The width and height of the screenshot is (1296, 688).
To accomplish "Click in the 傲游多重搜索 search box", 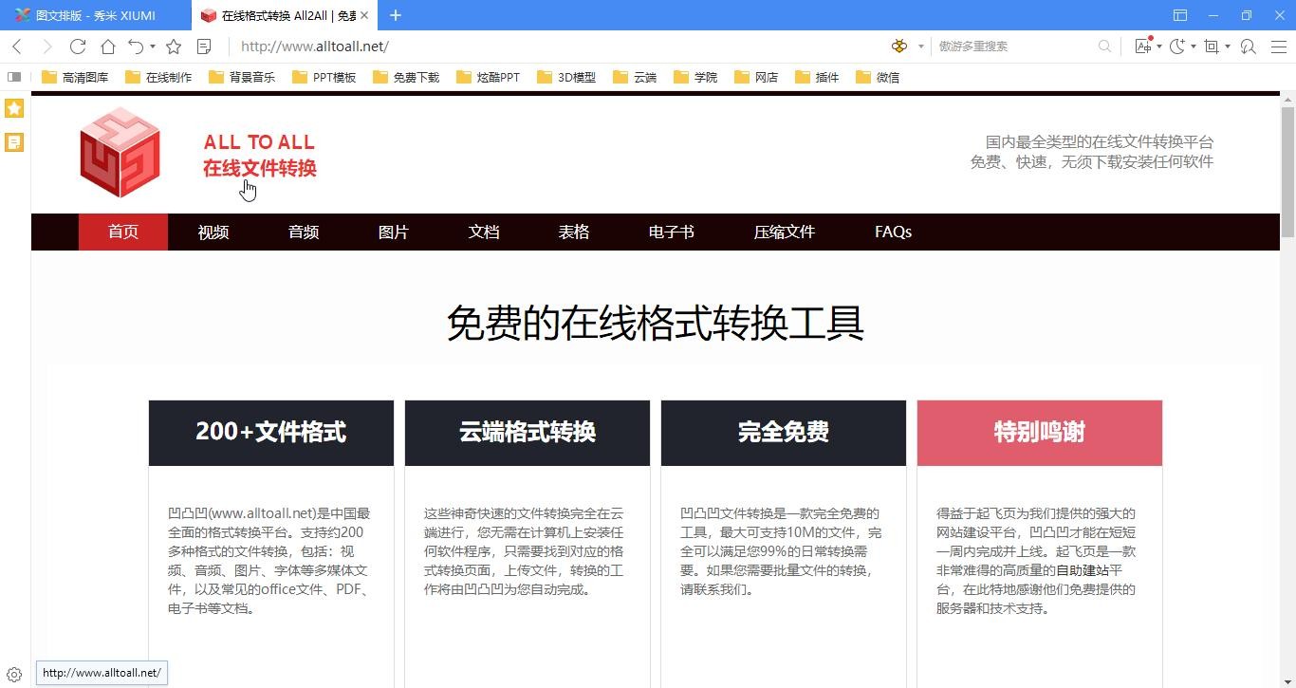I will pyautogui.click(x=1015, y=46).
